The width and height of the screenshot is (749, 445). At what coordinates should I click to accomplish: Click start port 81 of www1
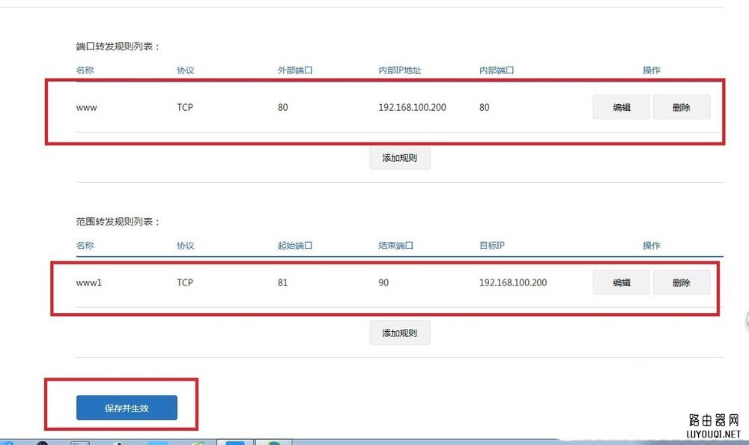point(282,282)
